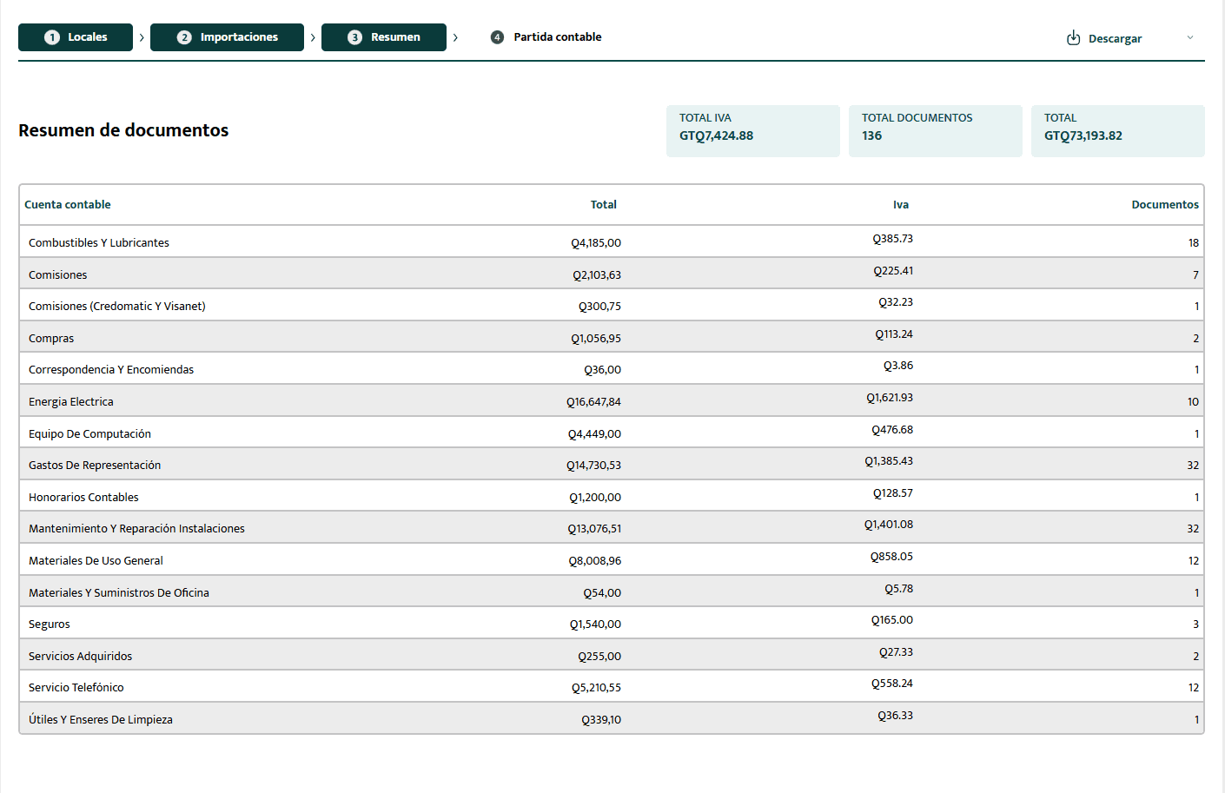Sort by Cuenta contable column header

[x=68, y=205]
